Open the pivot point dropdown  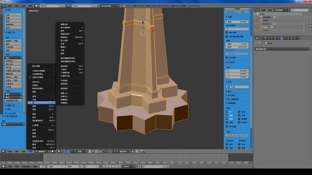tap(60, 151)
